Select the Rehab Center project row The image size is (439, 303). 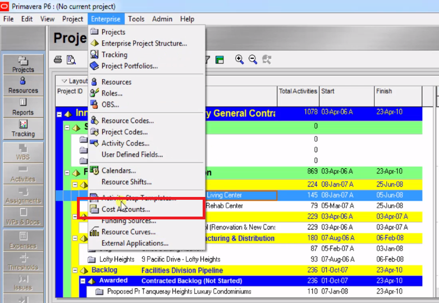click(314, 206)
